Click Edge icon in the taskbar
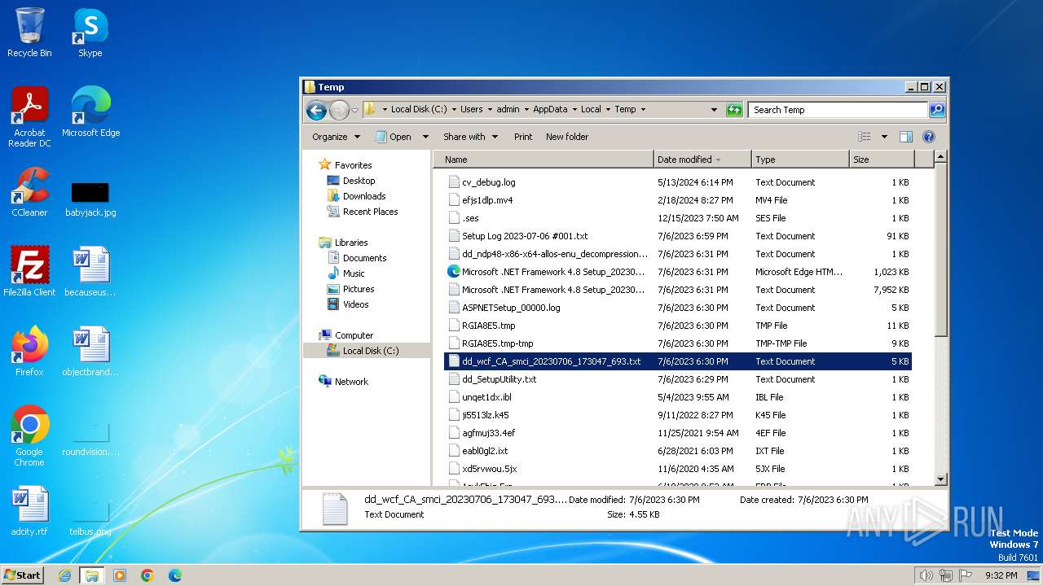Viewport: 1043px width, 586px height. [175, 575]
